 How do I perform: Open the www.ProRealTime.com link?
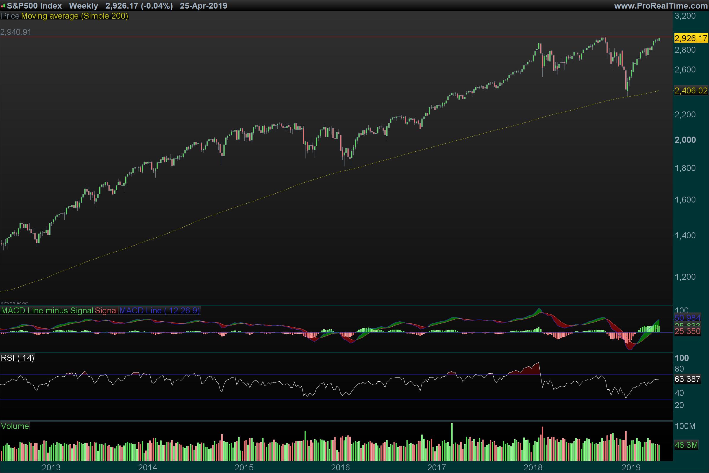pos(661,6)
